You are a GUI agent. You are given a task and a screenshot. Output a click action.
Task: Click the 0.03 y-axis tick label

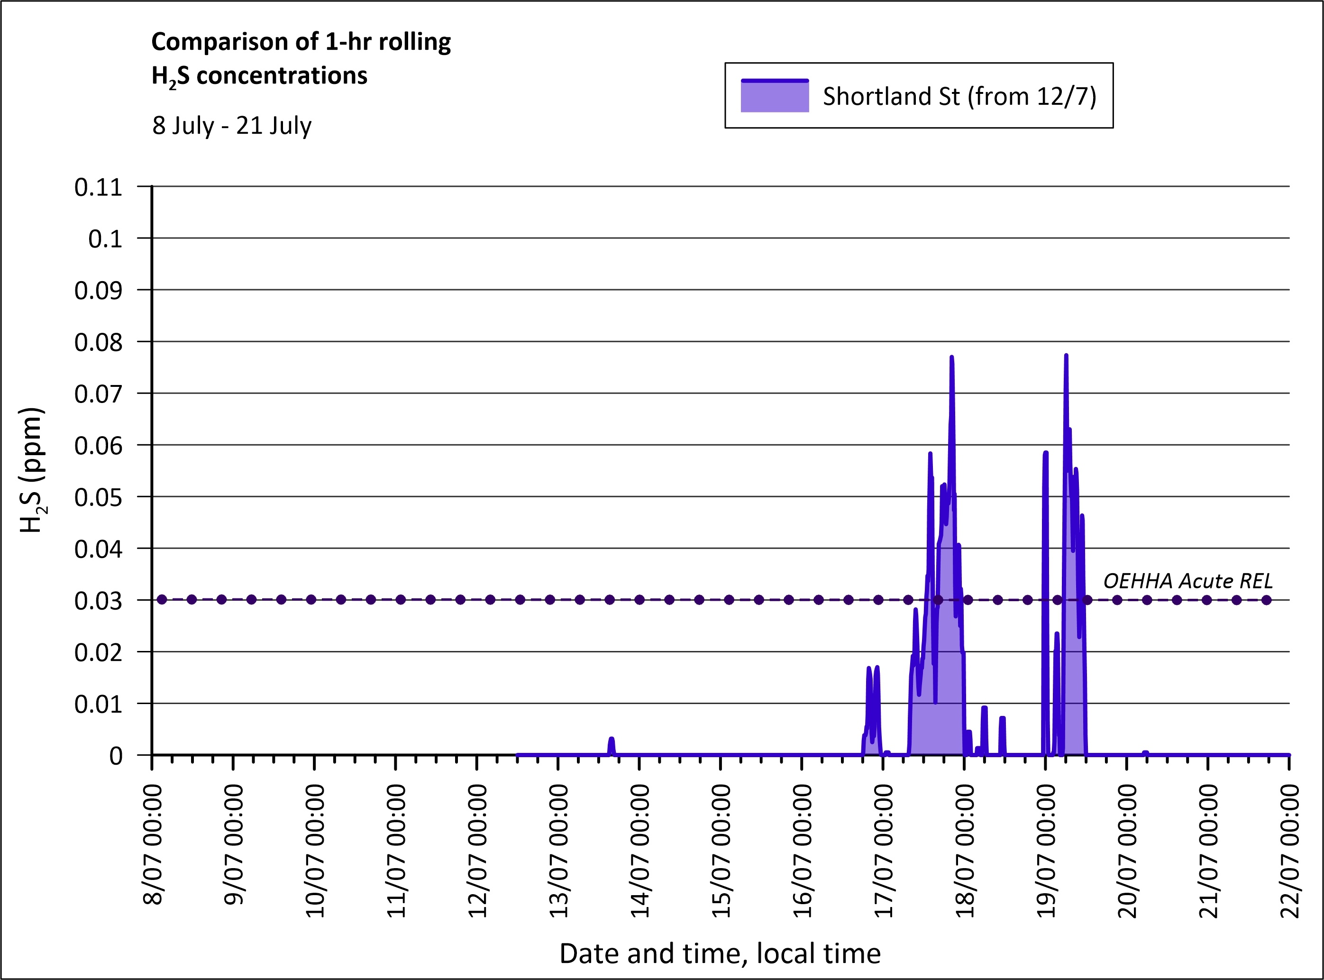pyautogui.click(x=98, y=601)
